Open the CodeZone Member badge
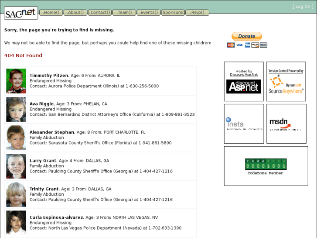 click(266, 166)
